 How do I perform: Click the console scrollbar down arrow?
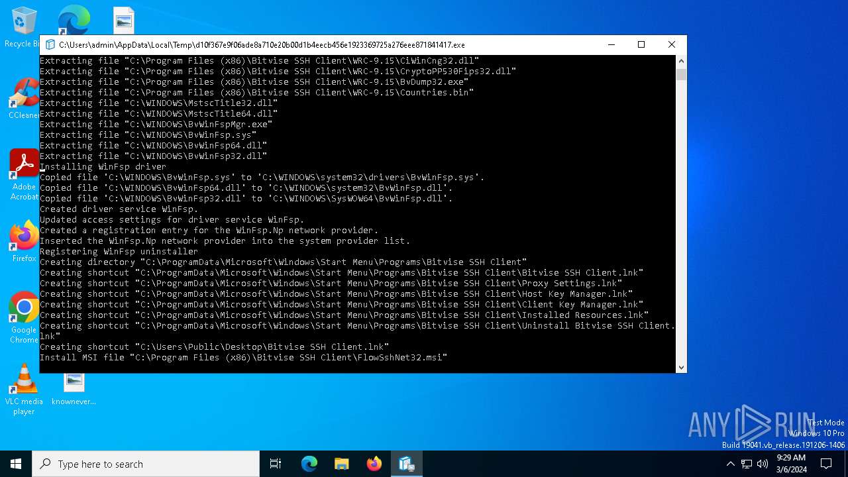pos(681,367)
